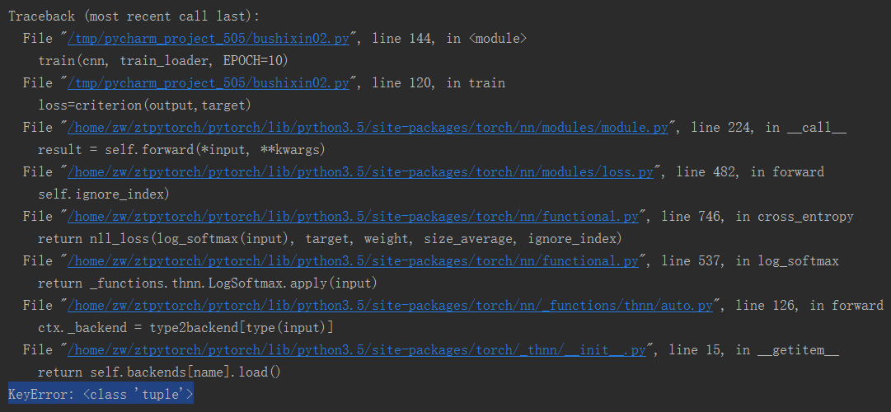Screen dimensions: 891x412
Task: Click the 'return self.backends[name].load()' line
Action: tap(160, 372)
